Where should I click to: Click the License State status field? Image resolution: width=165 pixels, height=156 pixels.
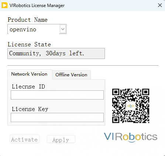click(56, 53)
